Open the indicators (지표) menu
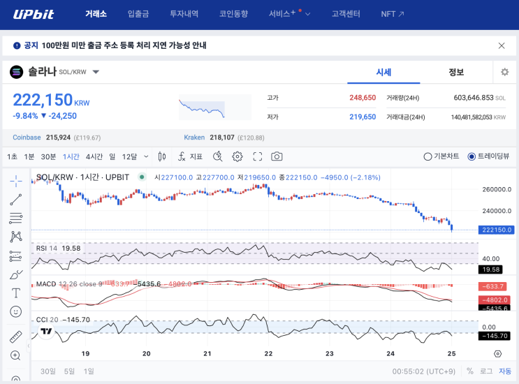 point(190,156)
